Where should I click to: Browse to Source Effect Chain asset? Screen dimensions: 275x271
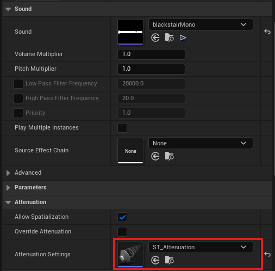tap(170, 156)
